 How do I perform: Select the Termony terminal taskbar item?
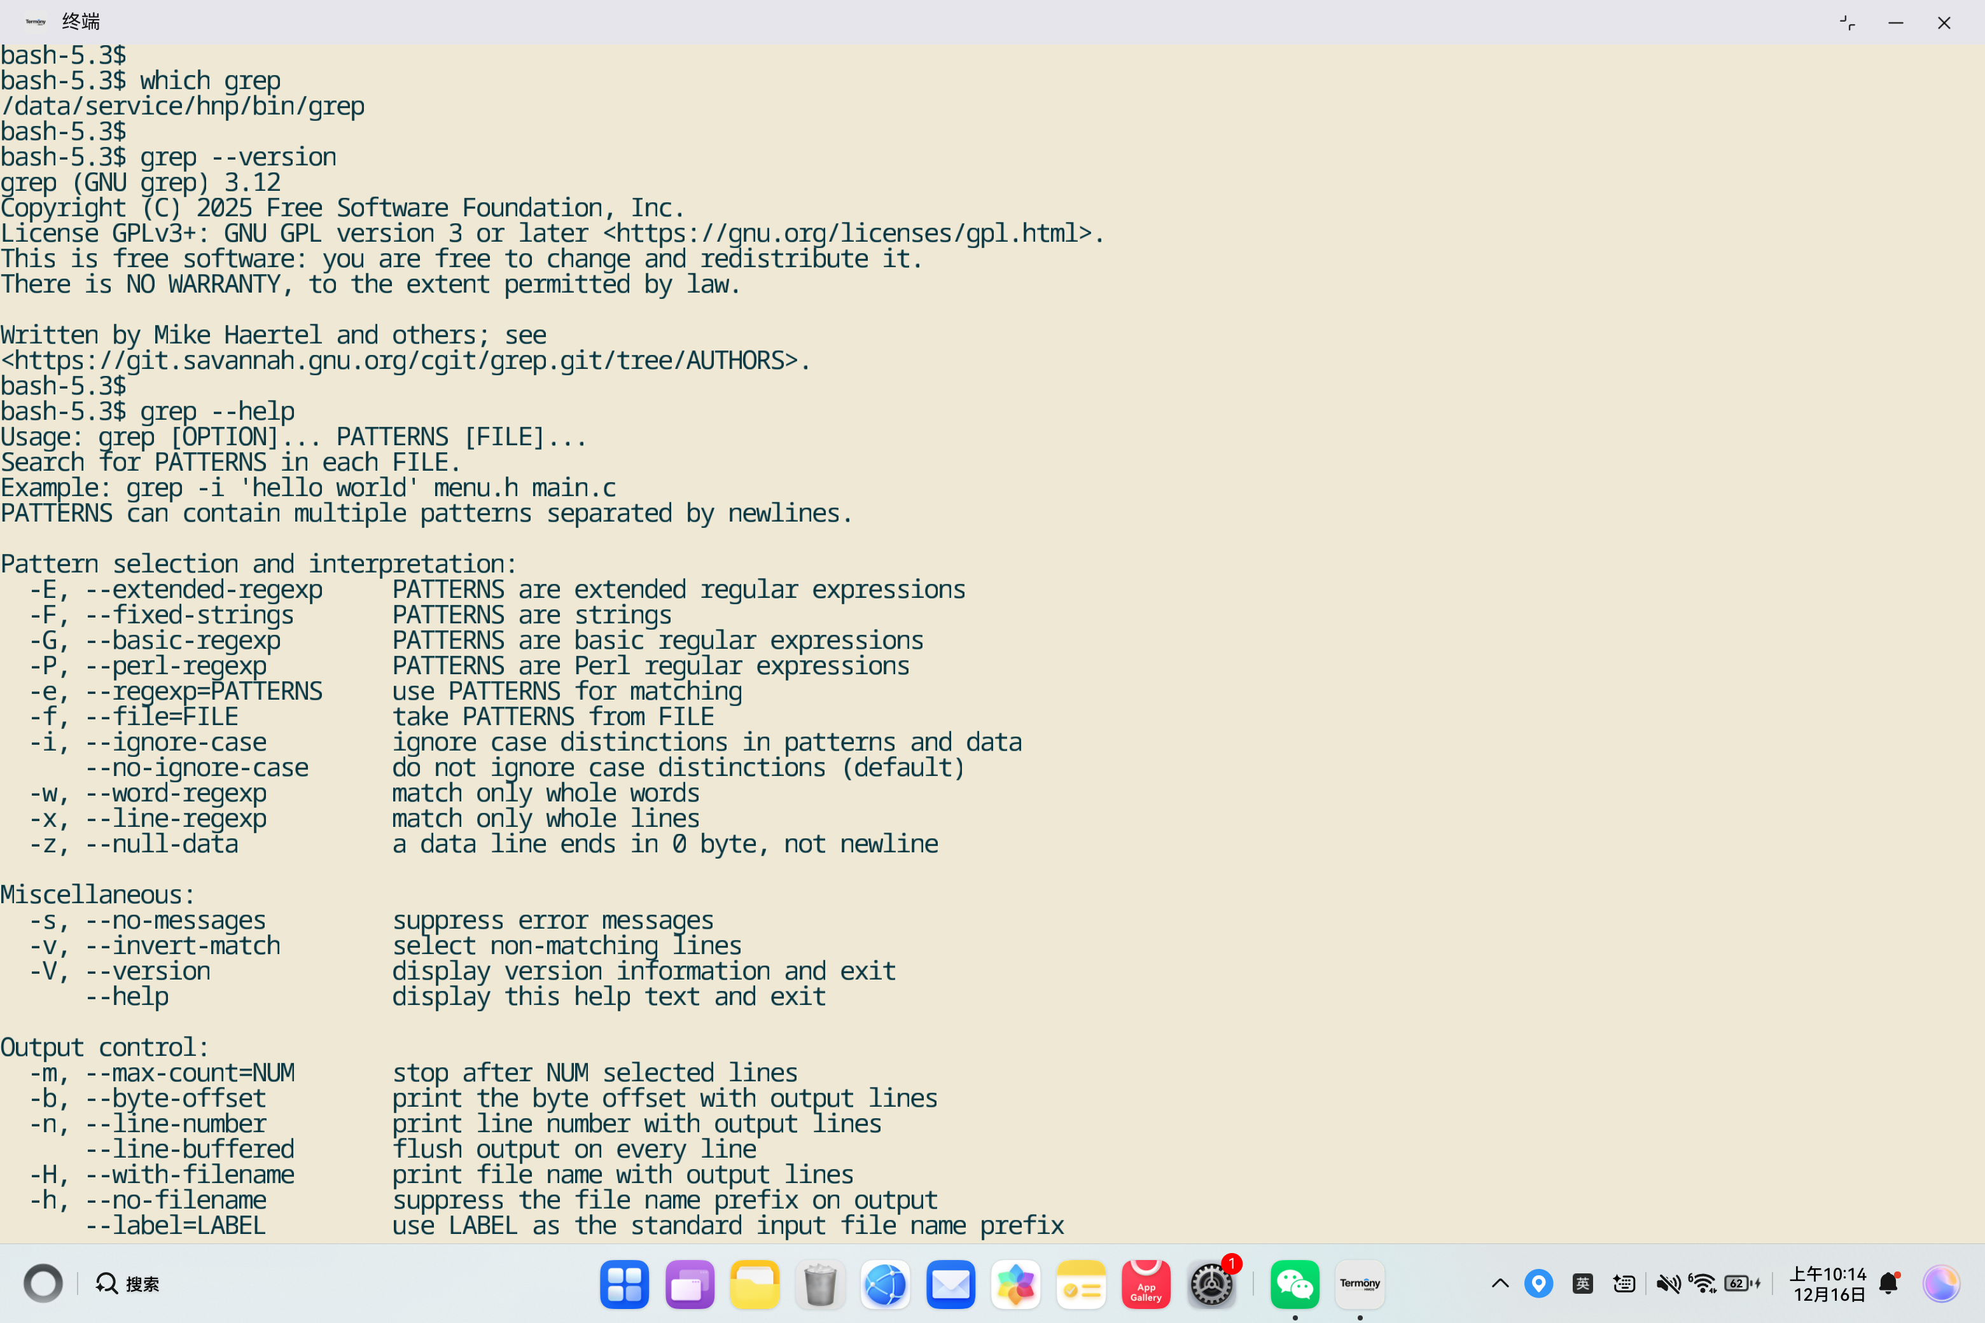point(1359,1284)
